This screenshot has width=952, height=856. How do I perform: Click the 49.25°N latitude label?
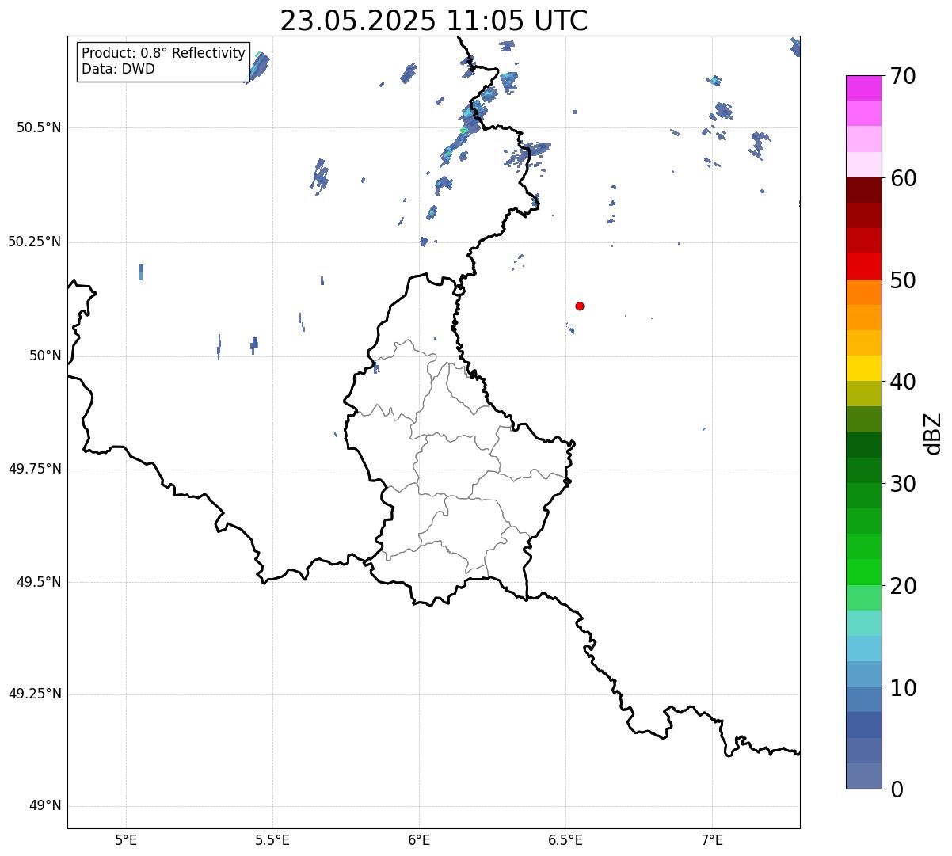34,694
